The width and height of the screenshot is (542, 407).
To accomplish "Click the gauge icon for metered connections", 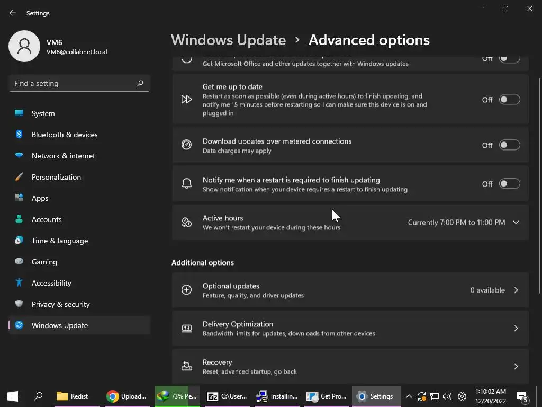I will pos(187,145).
